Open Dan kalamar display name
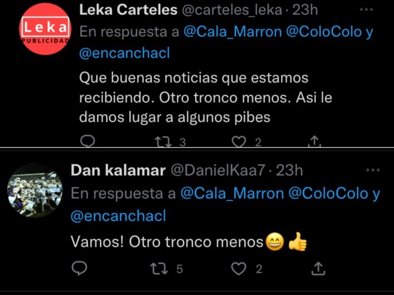Viewport: 394px width, 295px height. [117, 170]
